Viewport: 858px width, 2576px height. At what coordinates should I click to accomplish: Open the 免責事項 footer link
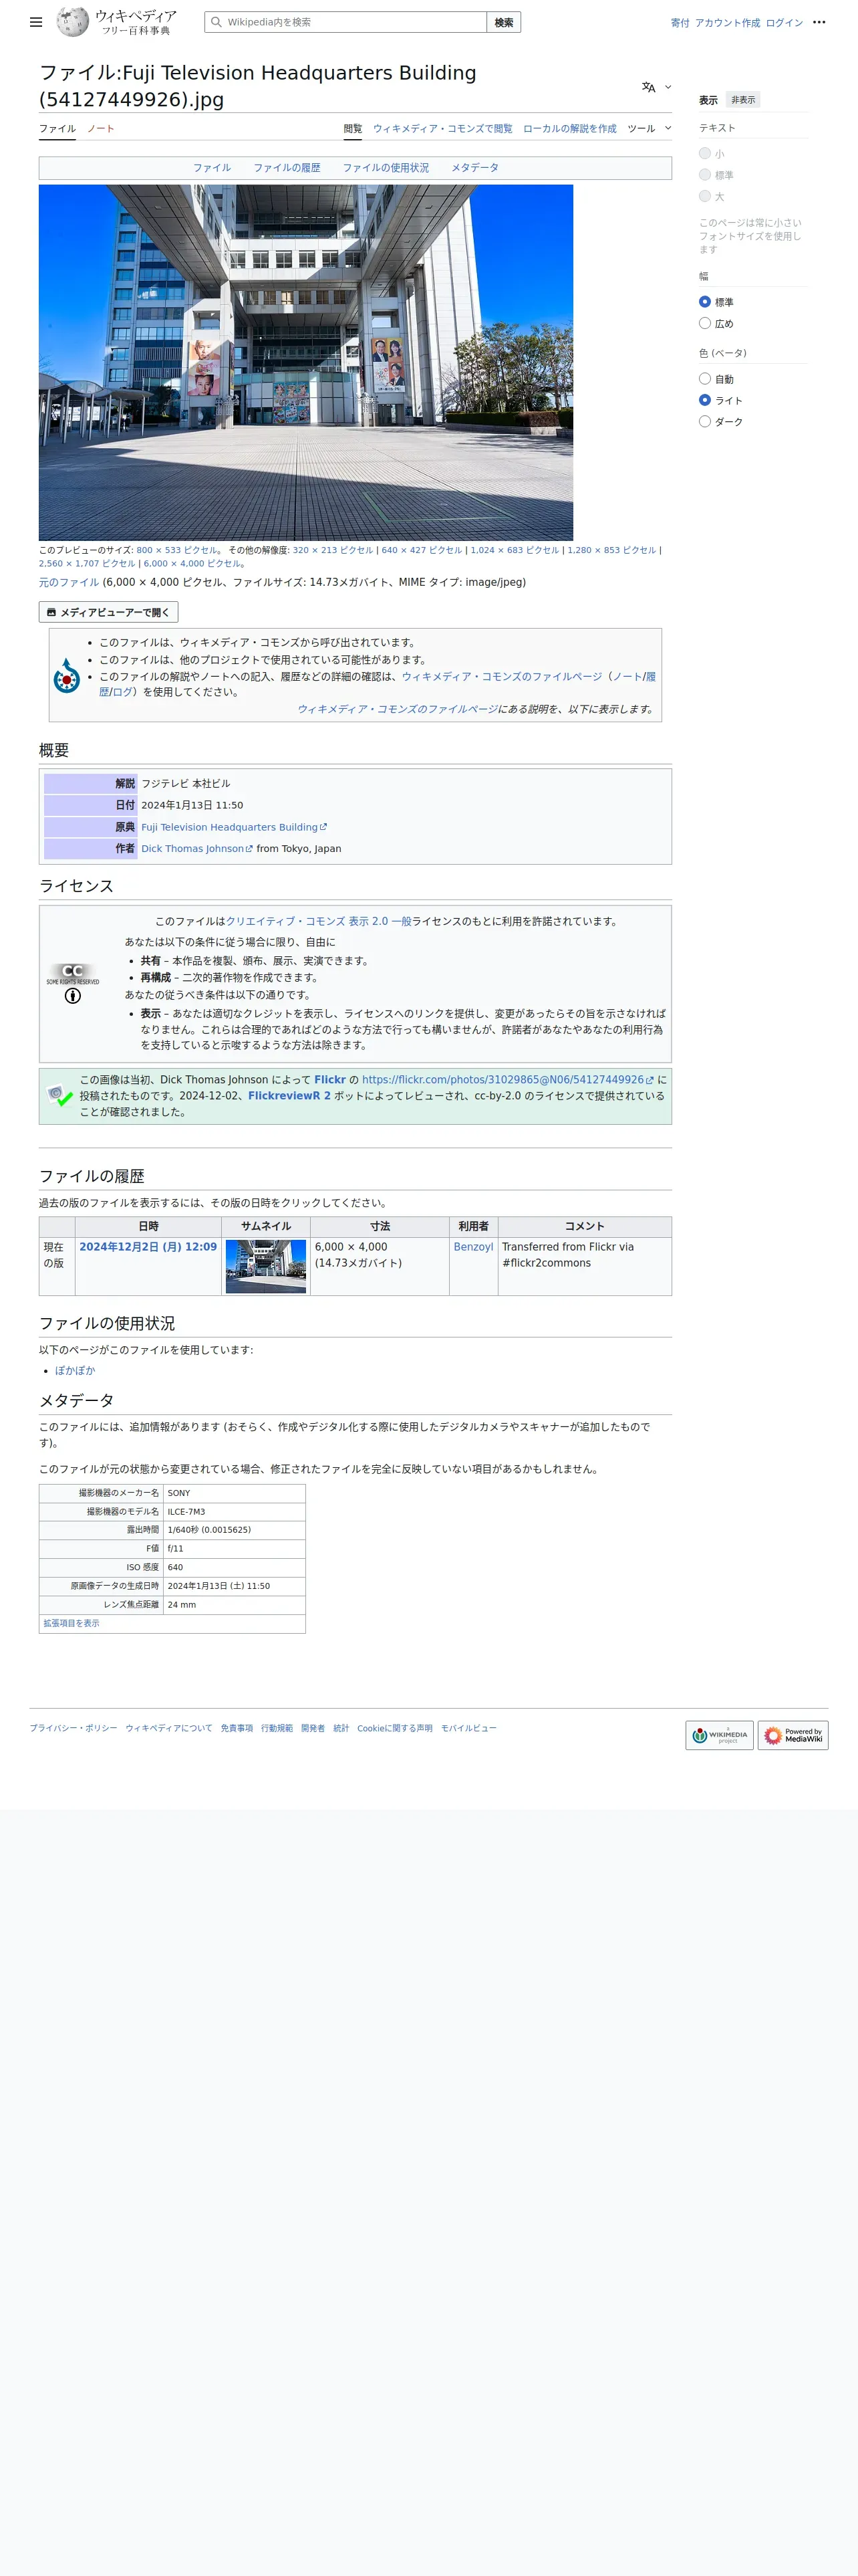pos(237,1728)
